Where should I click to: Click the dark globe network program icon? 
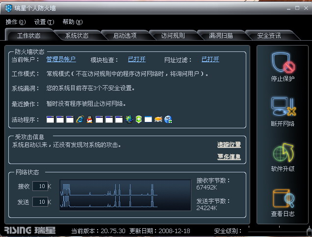pyautogui.click(x=129, y=119)
